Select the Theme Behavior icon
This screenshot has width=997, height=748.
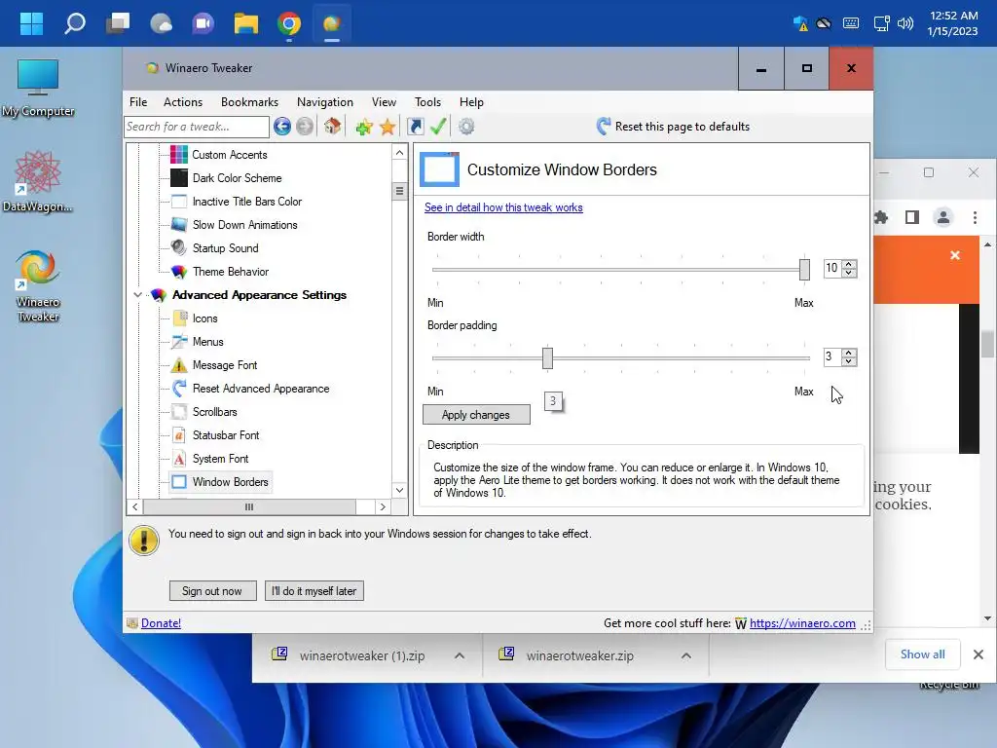(x=179, y=272)
